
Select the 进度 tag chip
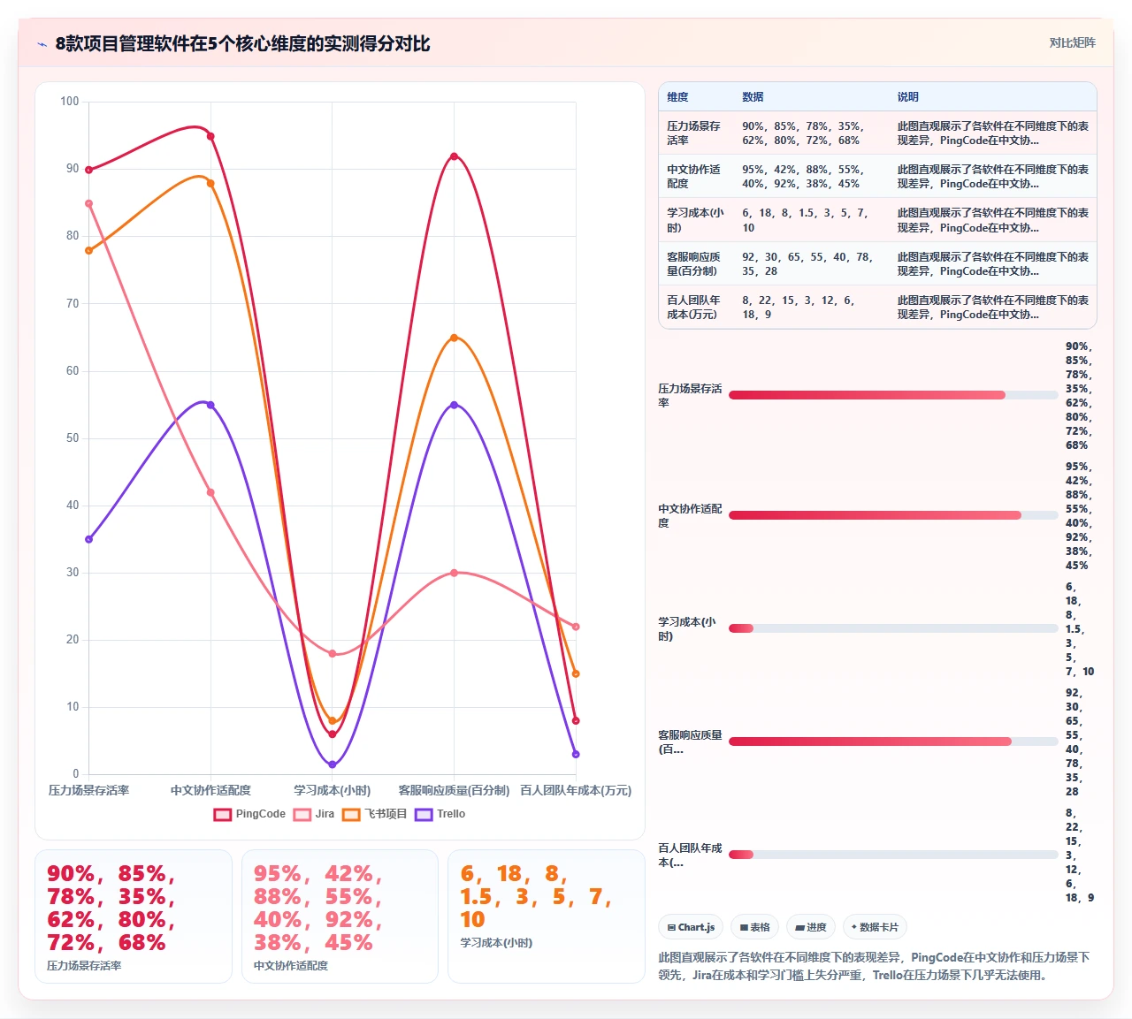pyautogui.click(x=810, y=927)
